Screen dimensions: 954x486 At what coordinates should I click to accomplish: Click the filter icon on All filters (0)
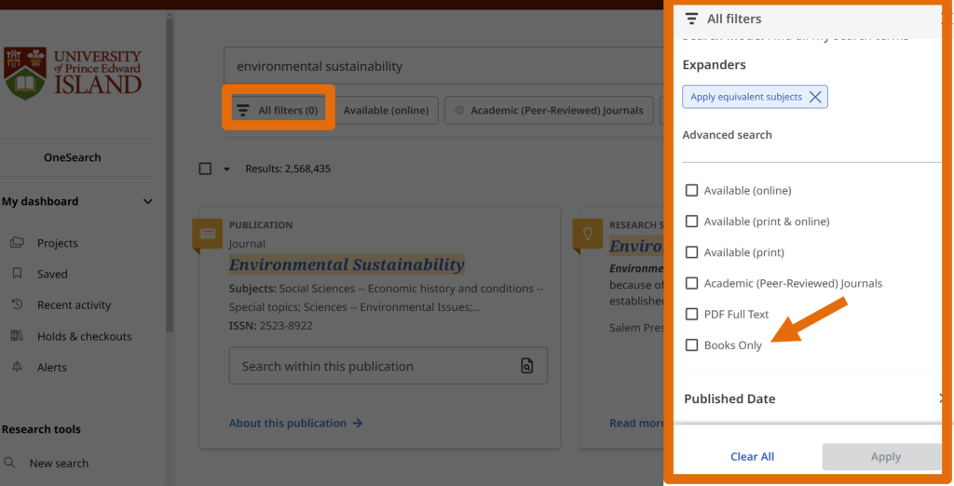click(243, 110)
